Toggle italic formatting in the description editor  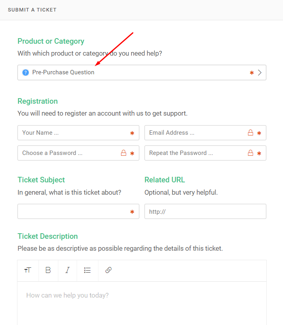point(67,270)
